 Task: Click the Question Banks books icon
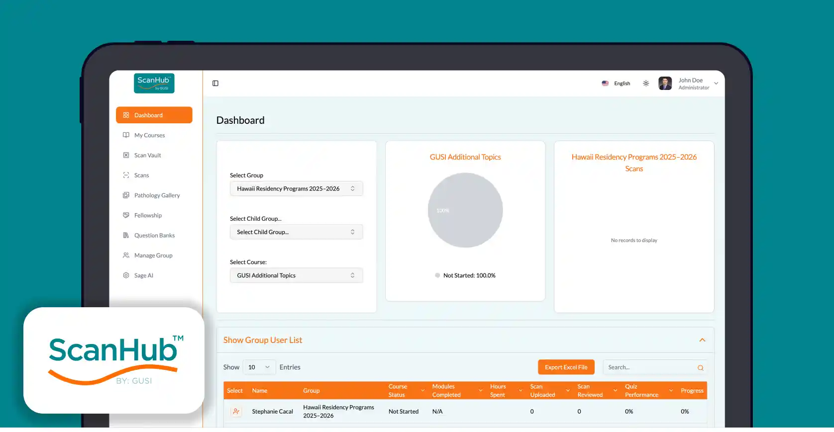tap(126, 235)
